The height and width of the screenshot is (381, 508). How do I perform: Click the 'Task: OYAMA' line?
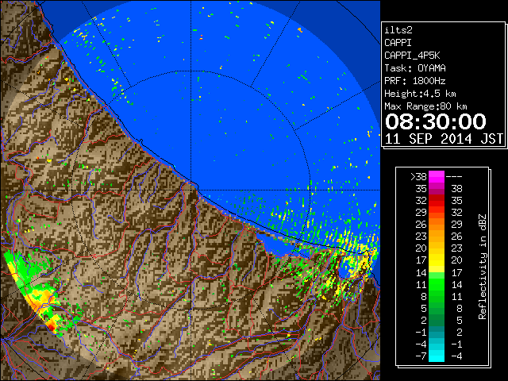(x=414, y=68)
